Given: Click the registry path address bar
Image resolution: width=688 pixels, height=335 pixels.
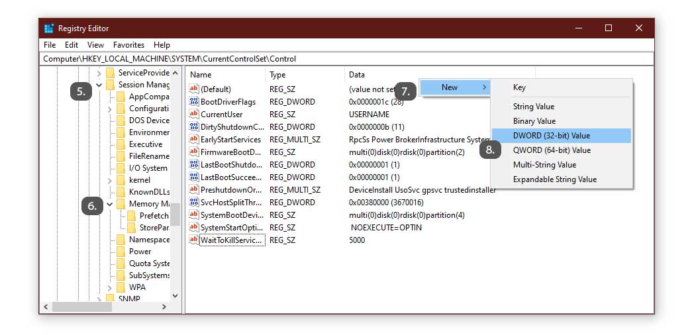Looking at the screenshot, I should point(346,59).
